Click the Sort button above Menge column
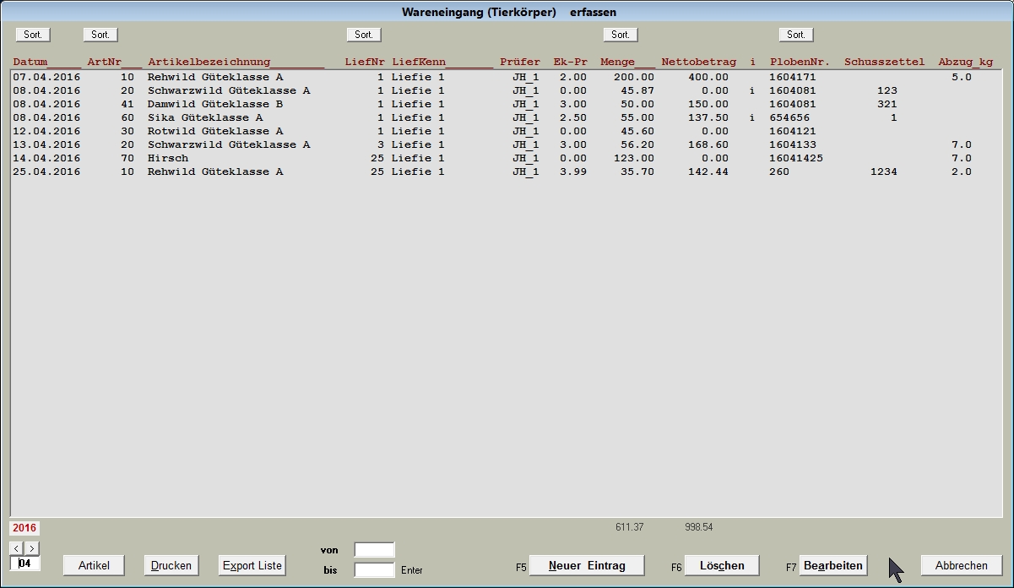1014x588 pixels. pos(621,35)
